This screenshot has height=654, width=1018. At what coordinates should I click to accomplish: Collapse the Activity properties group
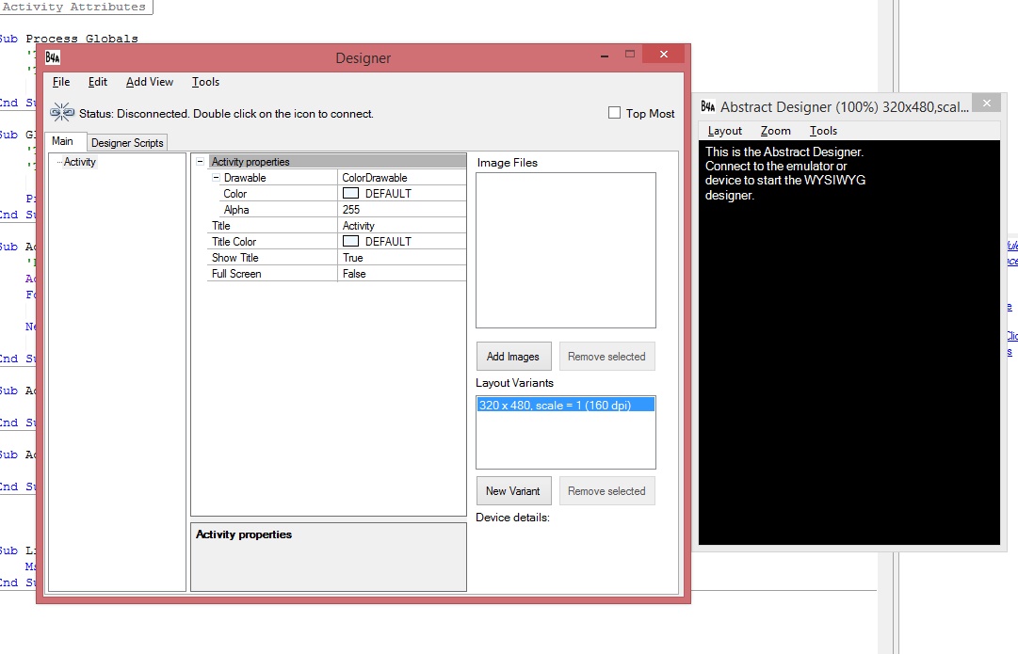(200, 162)
